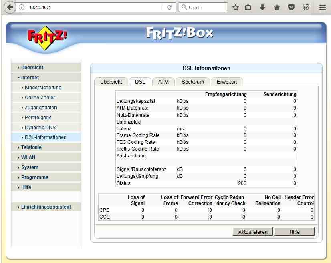
Task: Open the Spektrum tab
Action: pos(193,82)
